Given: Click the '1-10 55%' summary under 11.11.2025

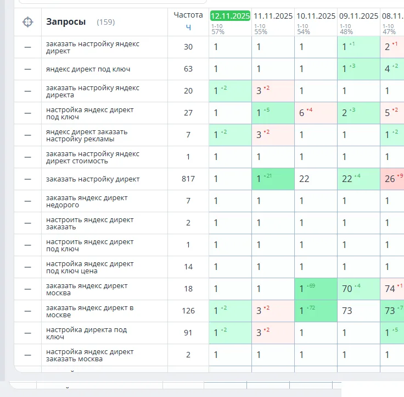Looking at the screenshot, I should pyautogui.click(x=261, y=29).
